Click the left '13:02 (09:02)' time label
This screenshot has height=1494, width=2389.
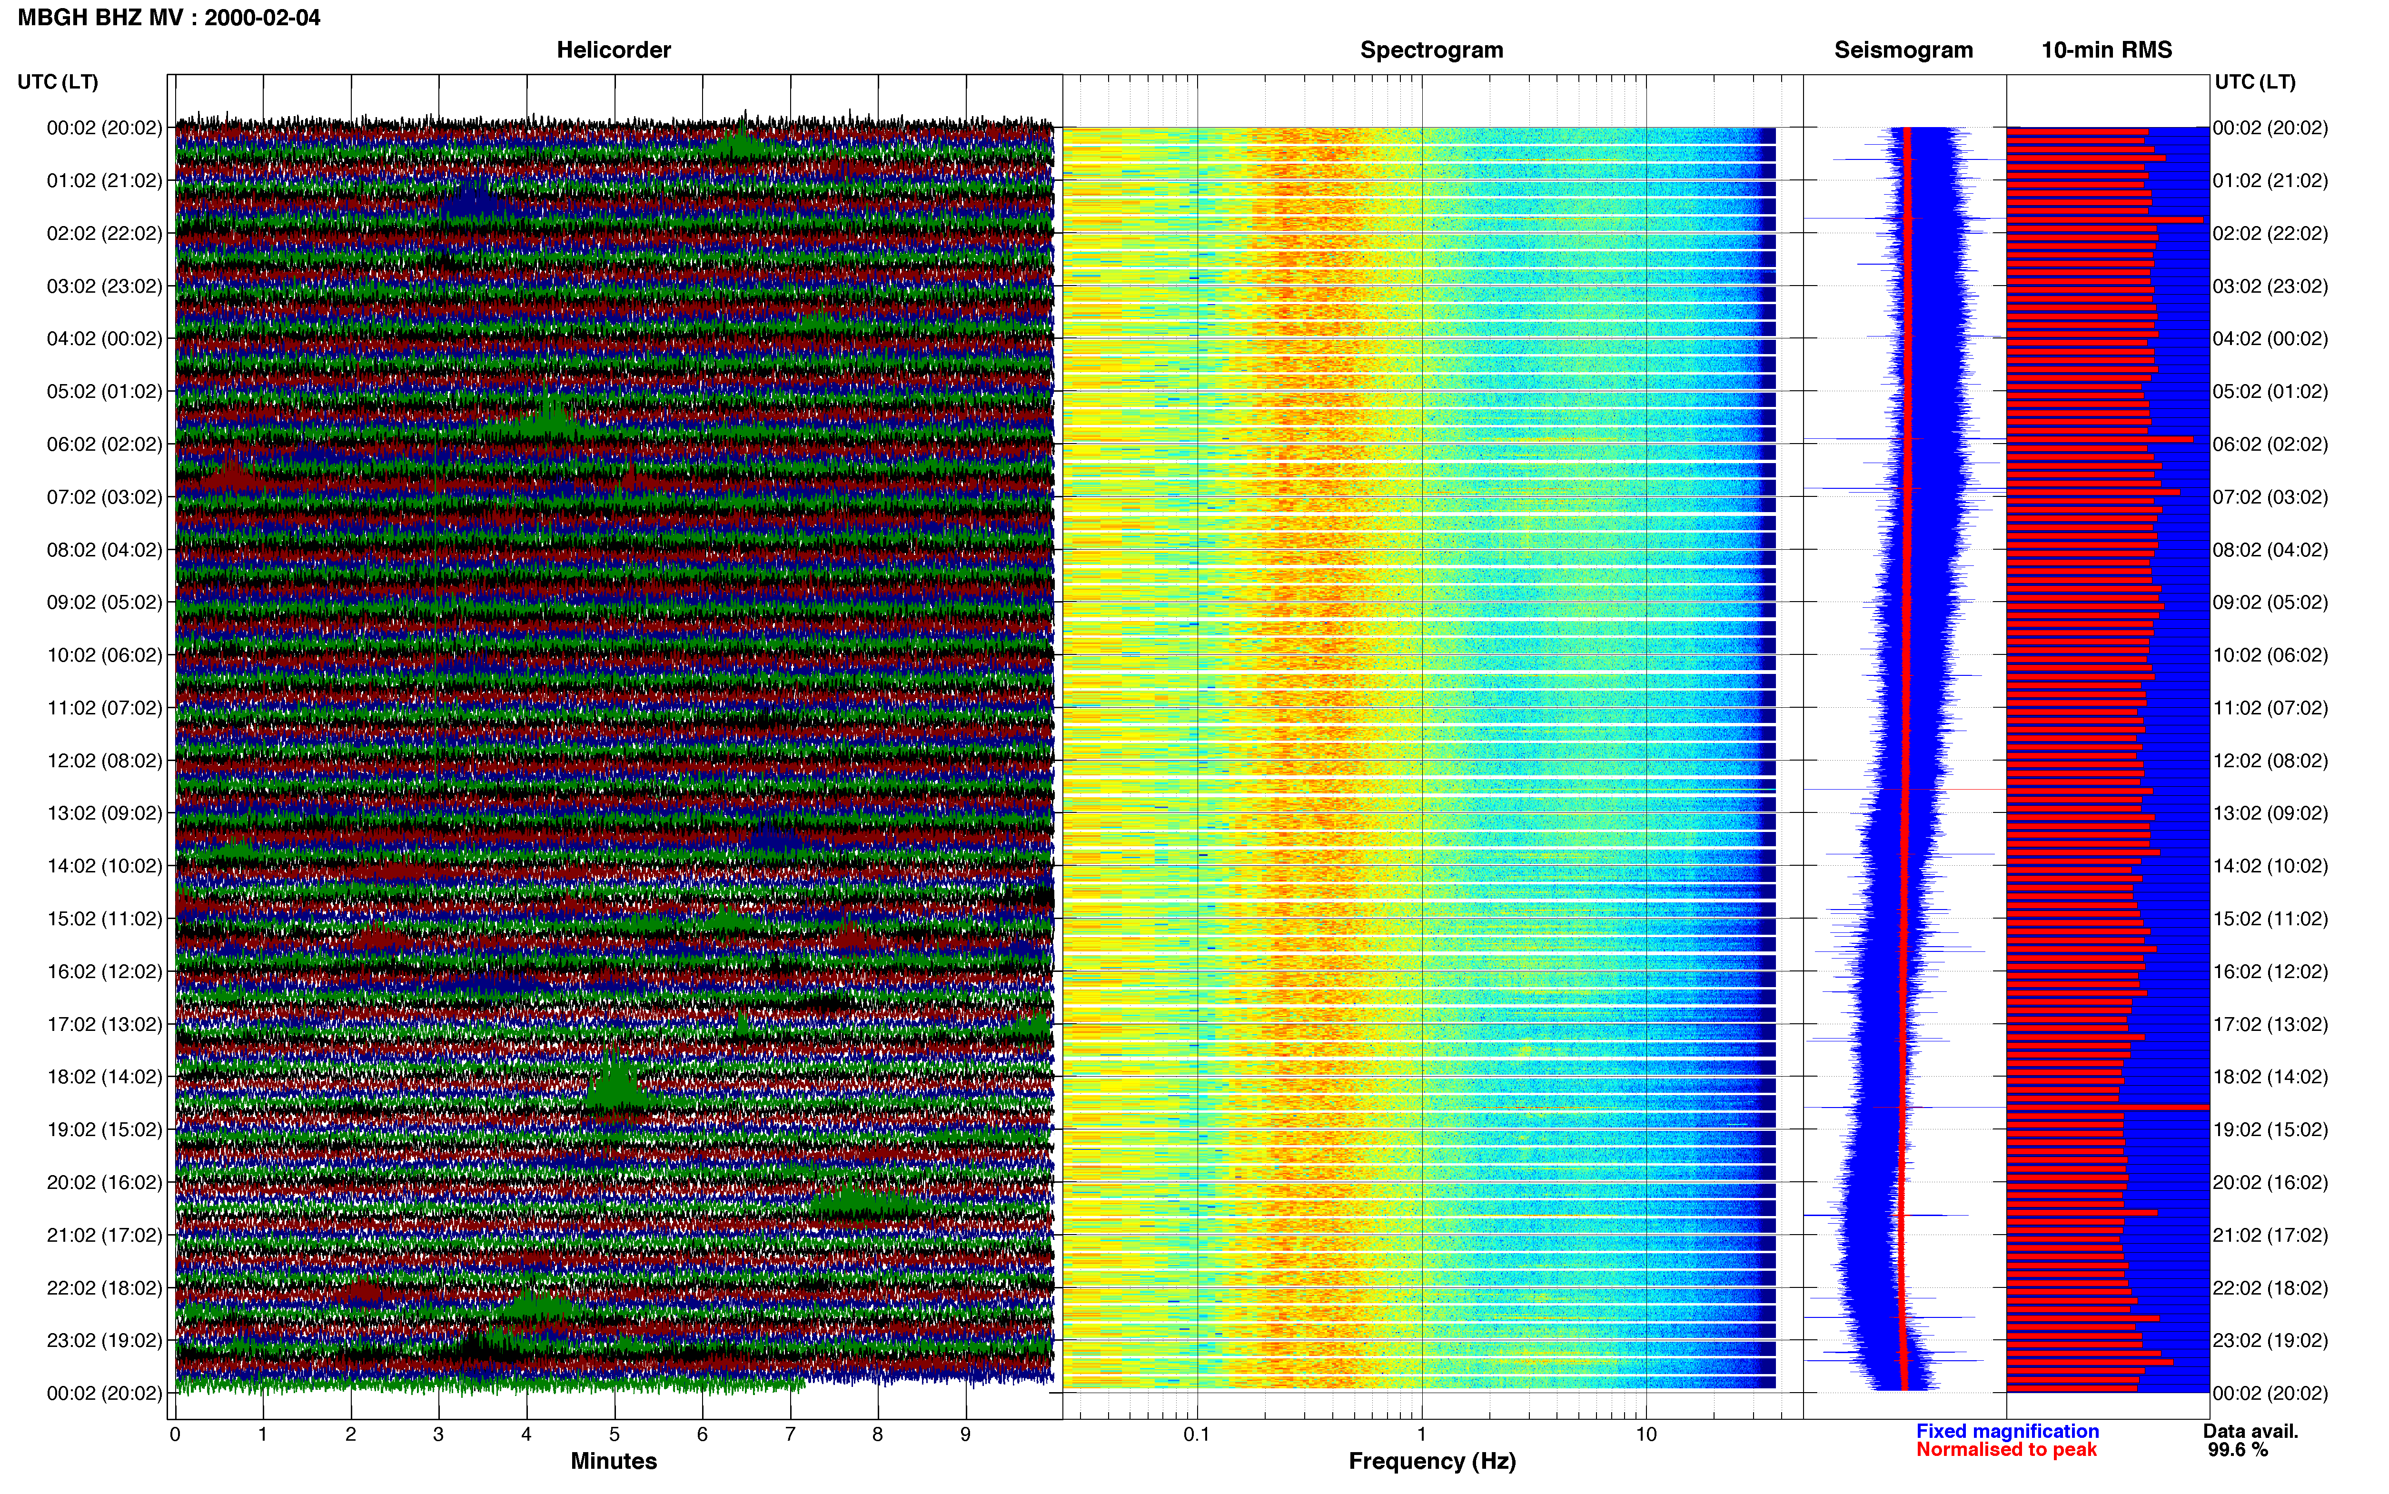tap(105, 813)
